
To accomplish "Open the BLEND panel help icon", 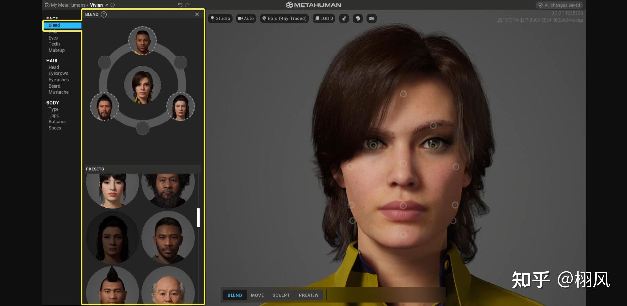I will pos(104,14).
